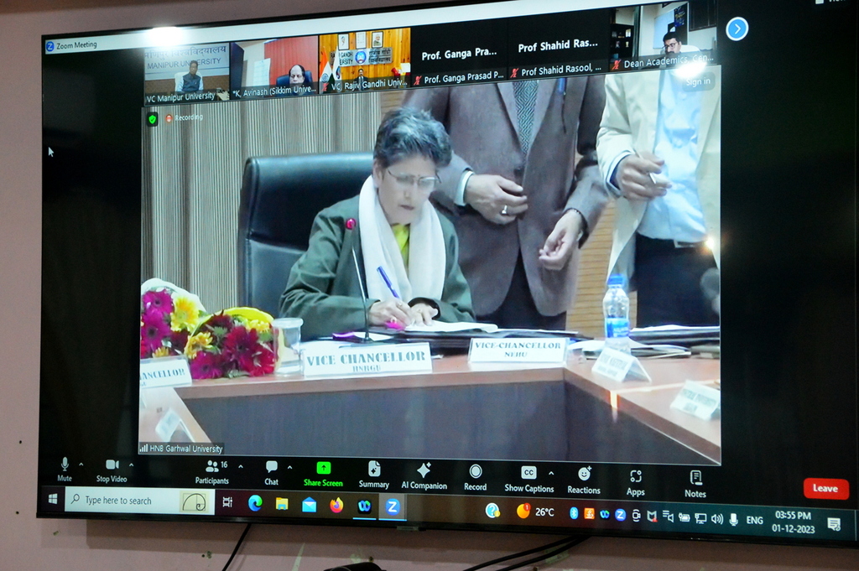Open the clock showing 03:55 PM

coord(794,522)
